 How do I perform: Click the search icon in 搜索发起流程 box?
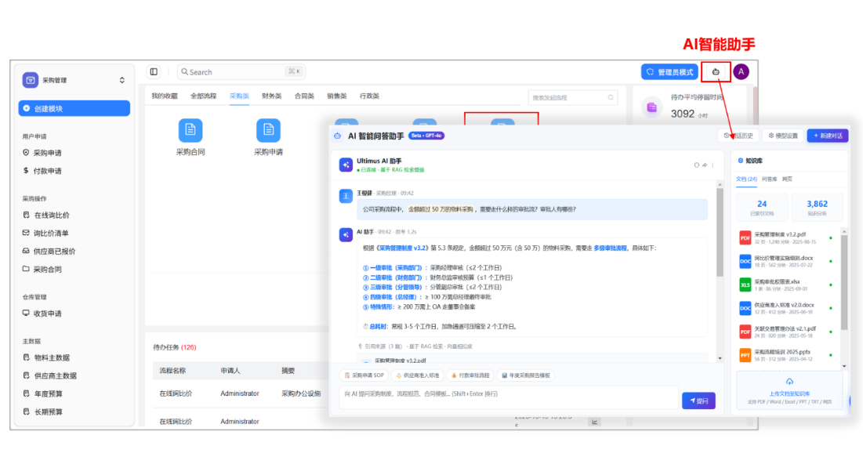(x=611, y=97)
